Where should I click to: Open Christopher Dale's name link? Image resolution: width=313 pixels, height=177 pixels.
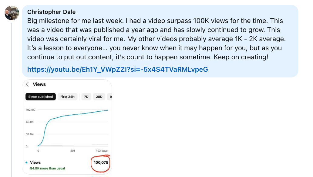[x=51, y=12]
